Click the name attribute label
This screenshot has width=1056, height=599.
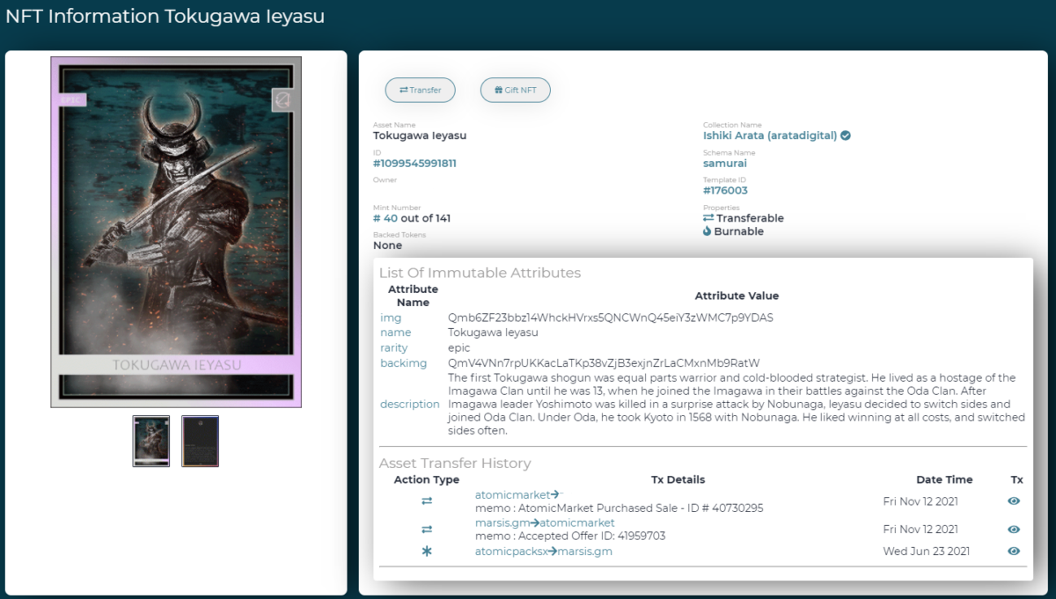[x=396, y=332]
